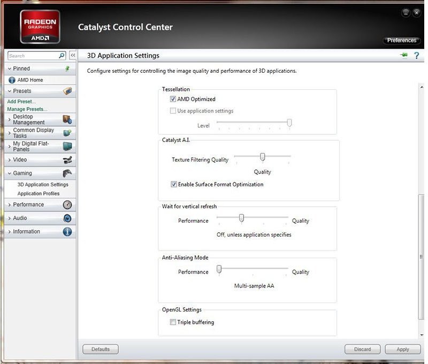Click the Discard button
This screenshot has width=428, height=364.
(363, 349)
